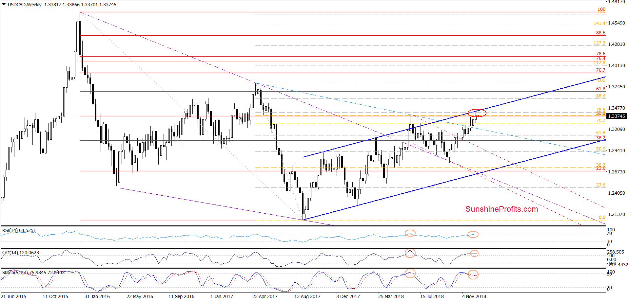The image size is (628, 301).
Task: Click the 1.45490 price axis label
Action: coord(617,23)
